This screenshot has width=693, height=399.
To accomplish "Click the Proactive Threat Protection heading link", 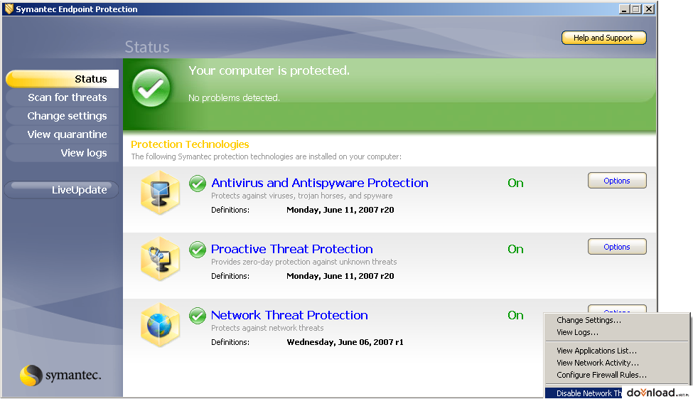I will tap(291, 249).
